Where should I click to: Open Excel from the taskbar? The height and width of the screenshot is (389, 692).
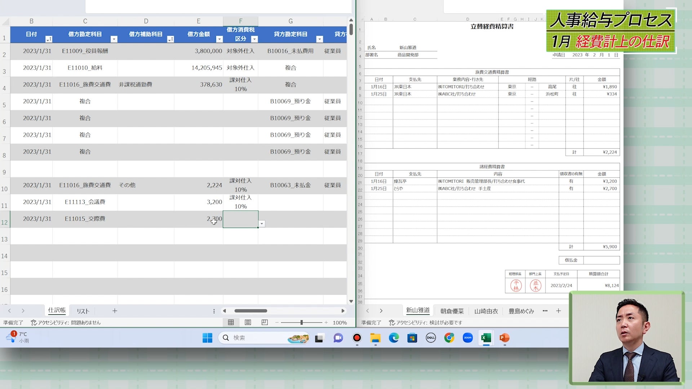point(486,338)
